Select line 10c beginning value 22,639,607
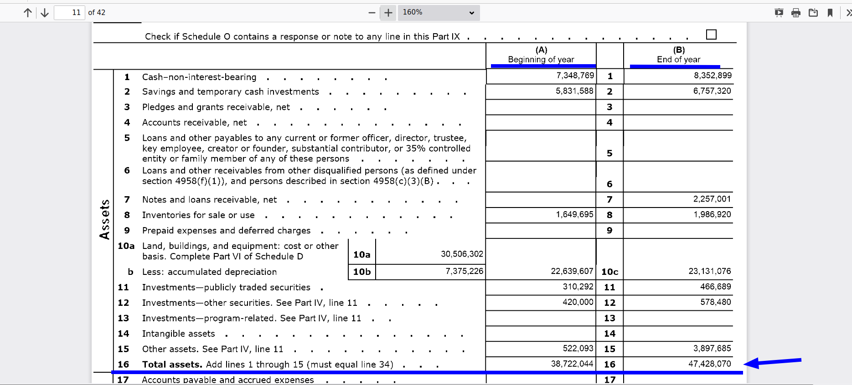 [572, 271]
